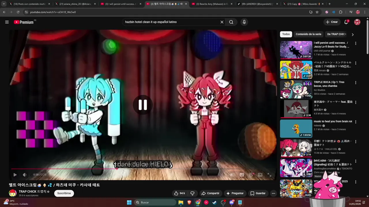Start voice search with microphone icon

click(244, 22)
